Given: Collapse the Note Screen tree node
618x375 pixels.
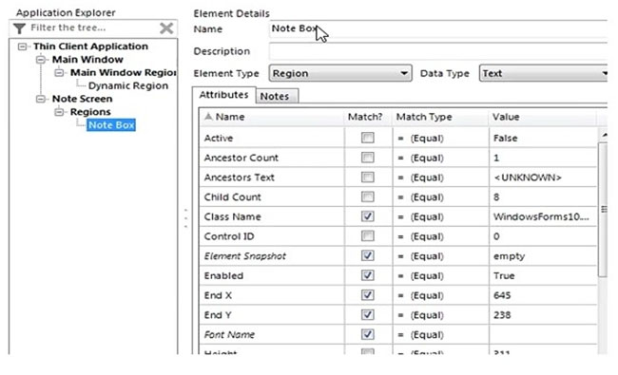Looking at the screenshot, I should [41, 99].
